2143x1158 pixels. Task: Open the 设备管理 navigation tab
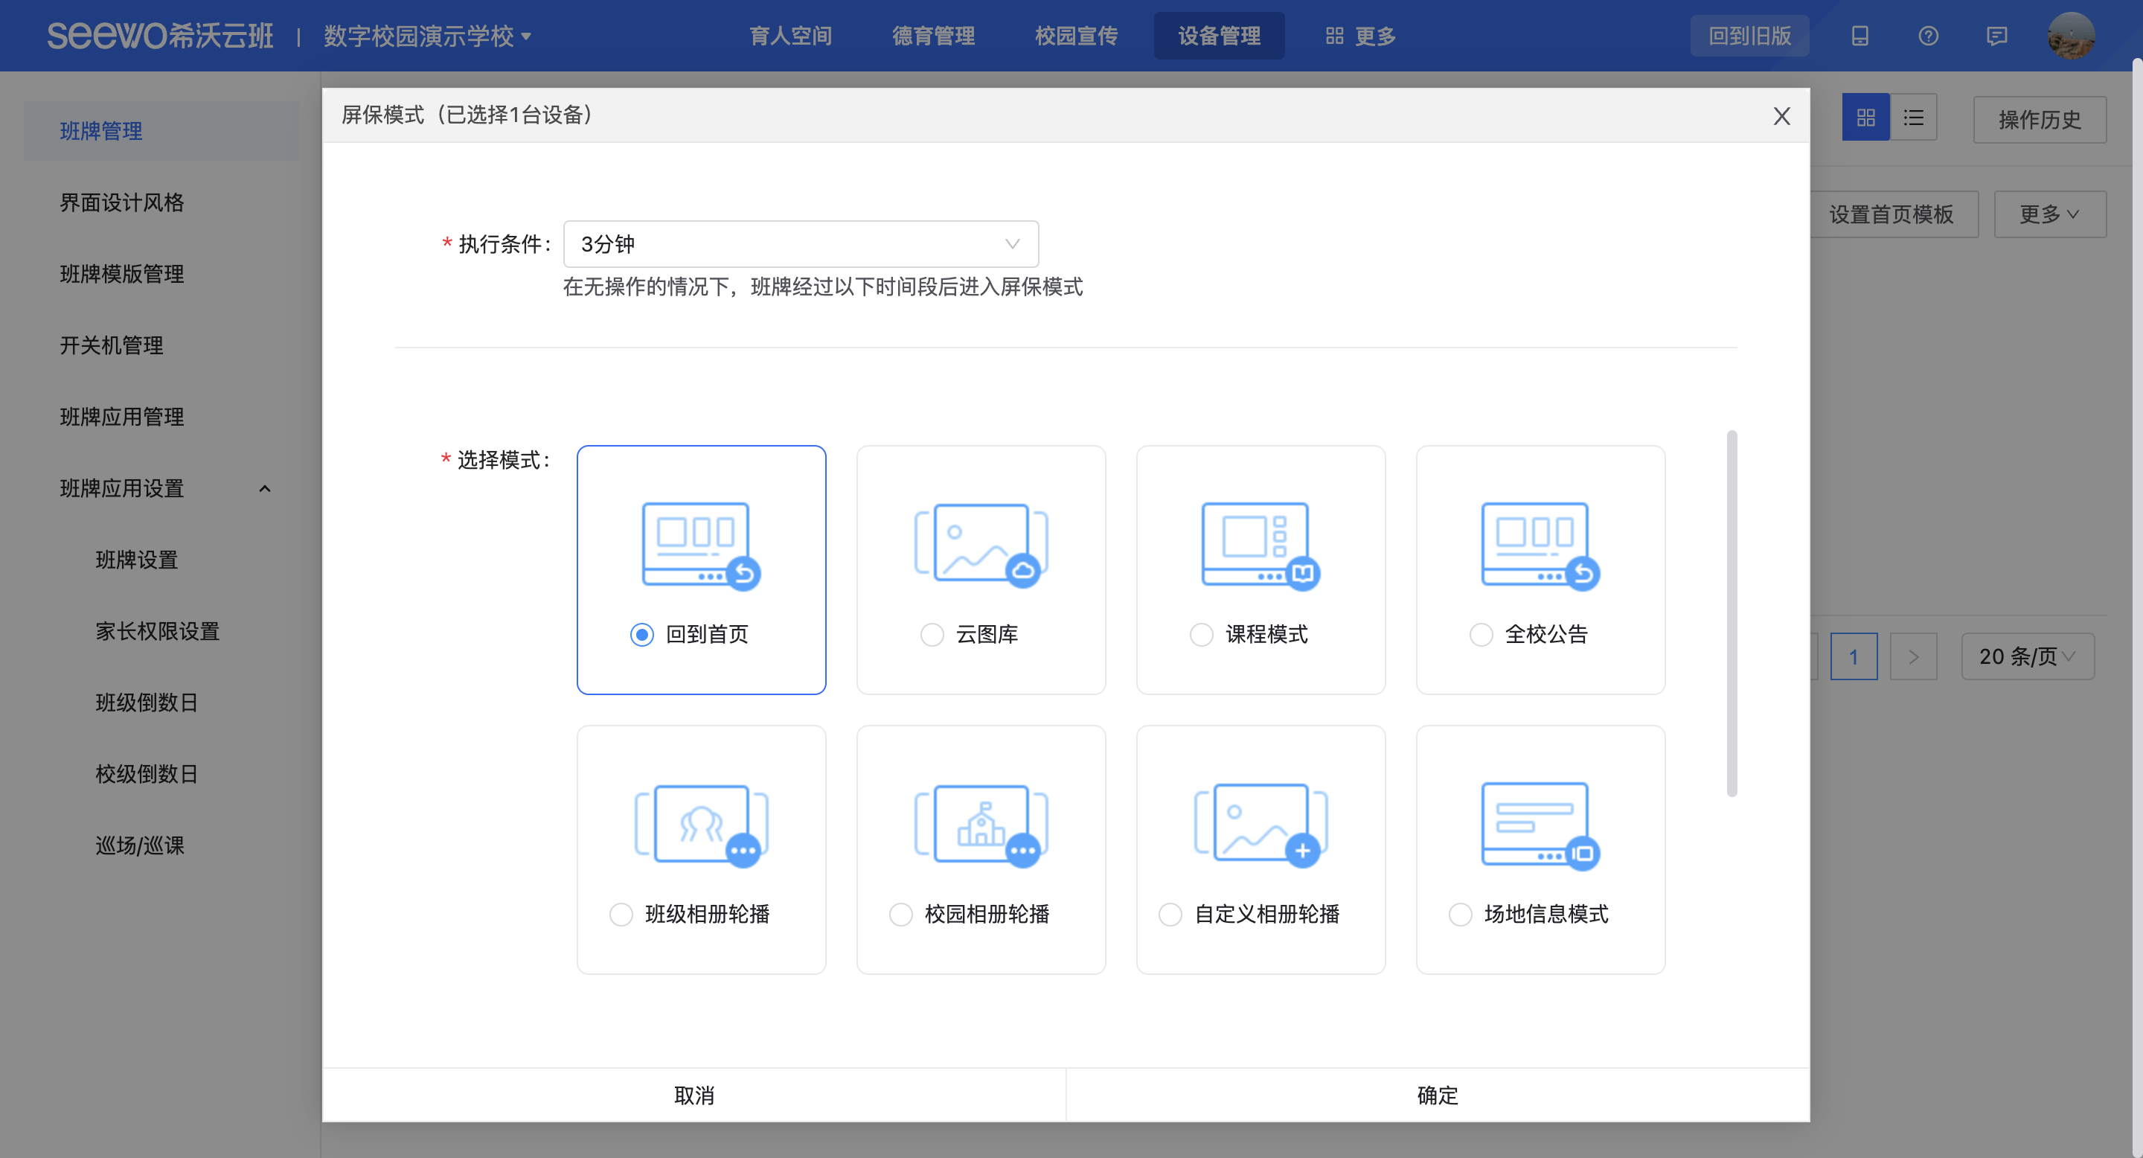coord(1220,36)
